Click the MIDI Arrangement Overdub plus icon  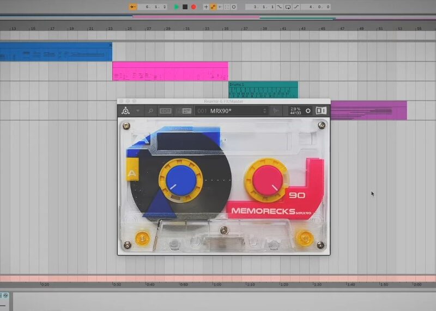click(205, 7)
